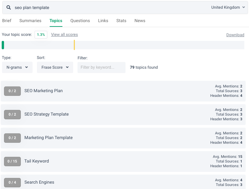
Task: Open the Summaries tab
Action: click(x=30, y=21)
